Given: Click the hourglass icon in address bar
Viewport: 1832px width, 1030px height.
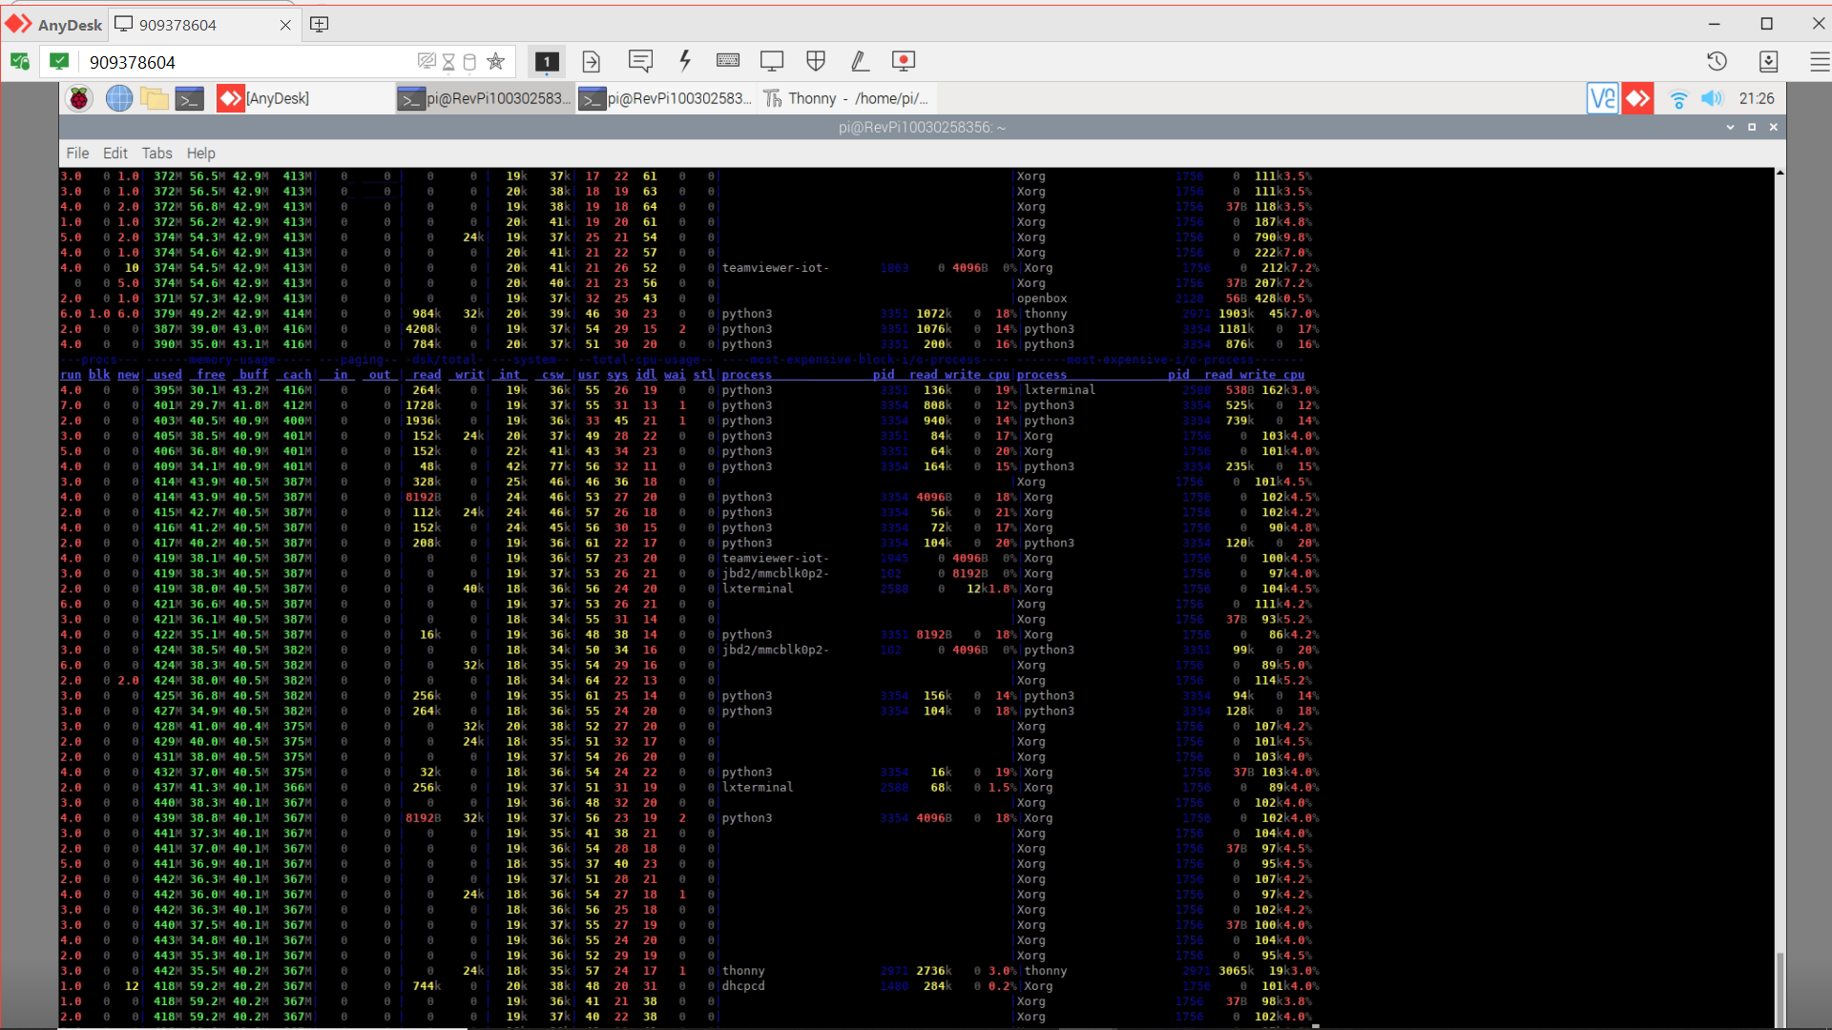Looking at the screenshot, I should point(448,62).
